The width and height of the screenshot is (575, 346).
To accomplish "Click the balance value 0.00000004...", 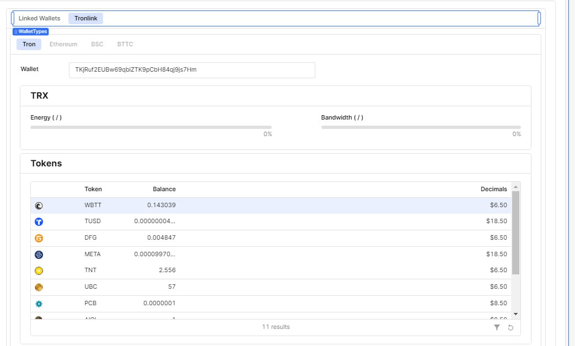I will 155,221.
